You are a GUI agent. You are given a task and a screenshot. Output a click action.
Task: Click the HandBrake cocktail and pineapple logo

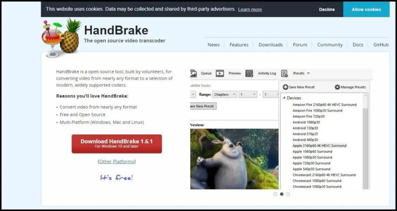[61, 37]
